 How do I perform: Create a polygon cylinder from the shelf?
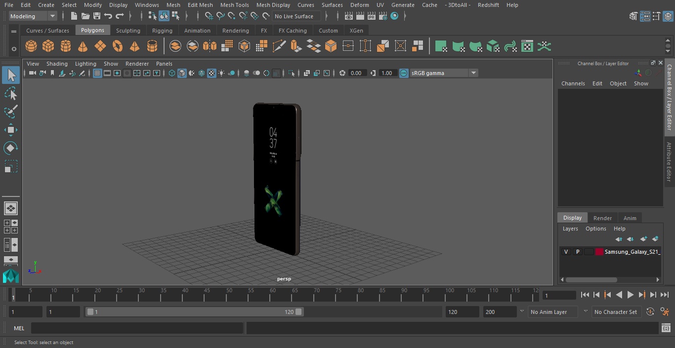pyautogui.click(x=66, y=46)
